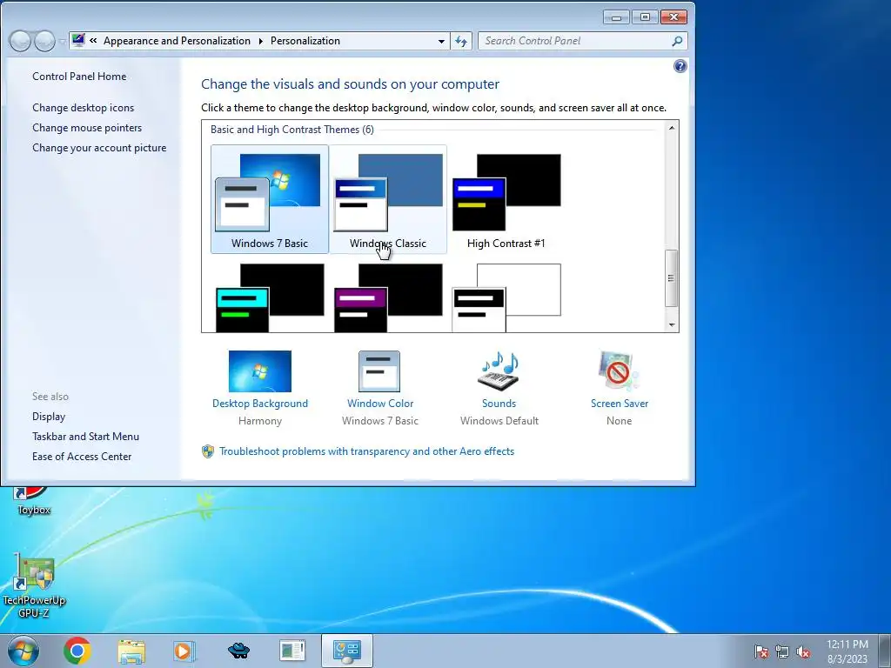The image size is (891, 668).
Task: Click the Action Center flag tray icon
Action: (761, 651)
